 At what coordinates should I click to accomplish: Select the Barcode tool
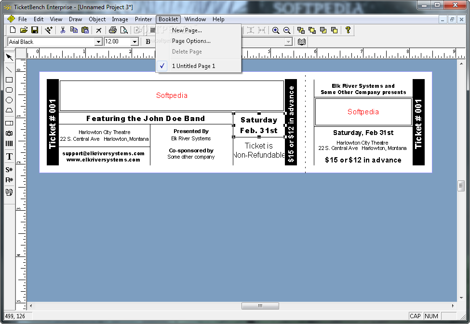(x=9, y=143)
